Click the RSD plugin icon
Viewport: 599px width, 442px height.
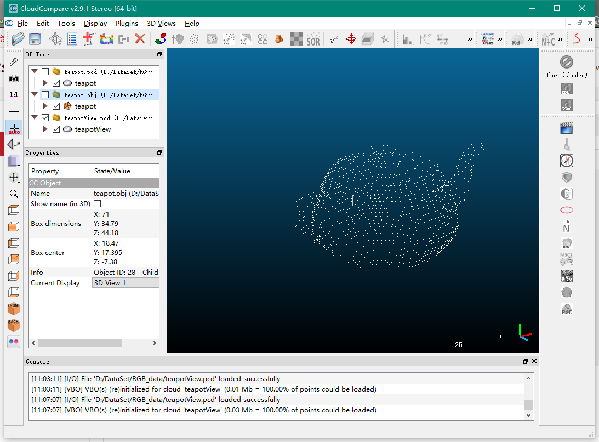click(x=567, y=309)
